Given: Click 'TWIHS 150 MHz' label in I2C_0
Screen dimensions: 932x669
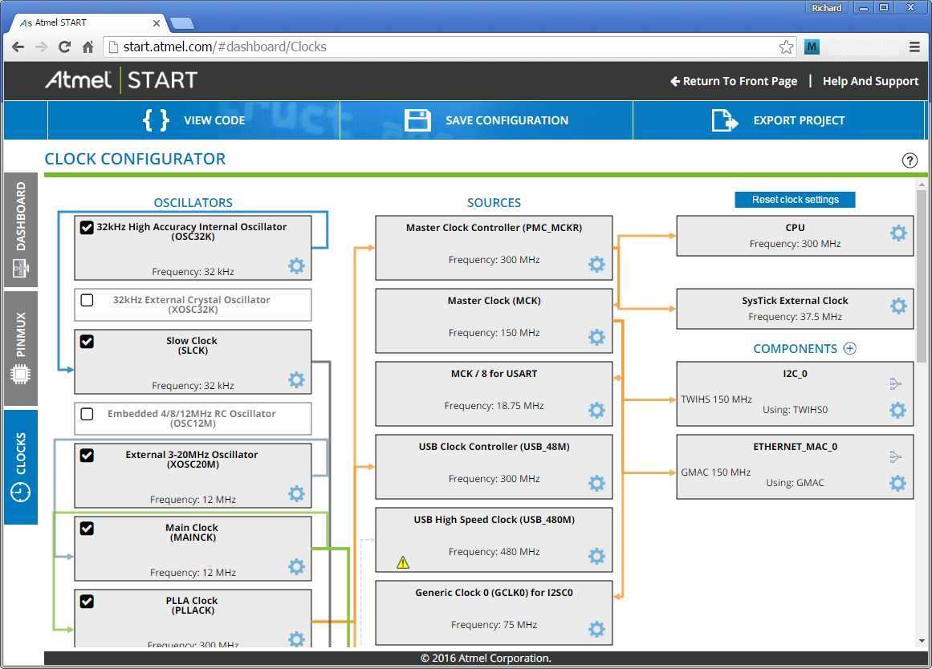Looking at the screenshot, I should coord(716,399).
